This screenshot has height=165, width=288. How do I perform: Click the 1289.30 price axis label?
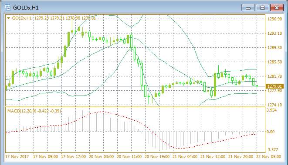pyautogui.click(x=274, y=48)
